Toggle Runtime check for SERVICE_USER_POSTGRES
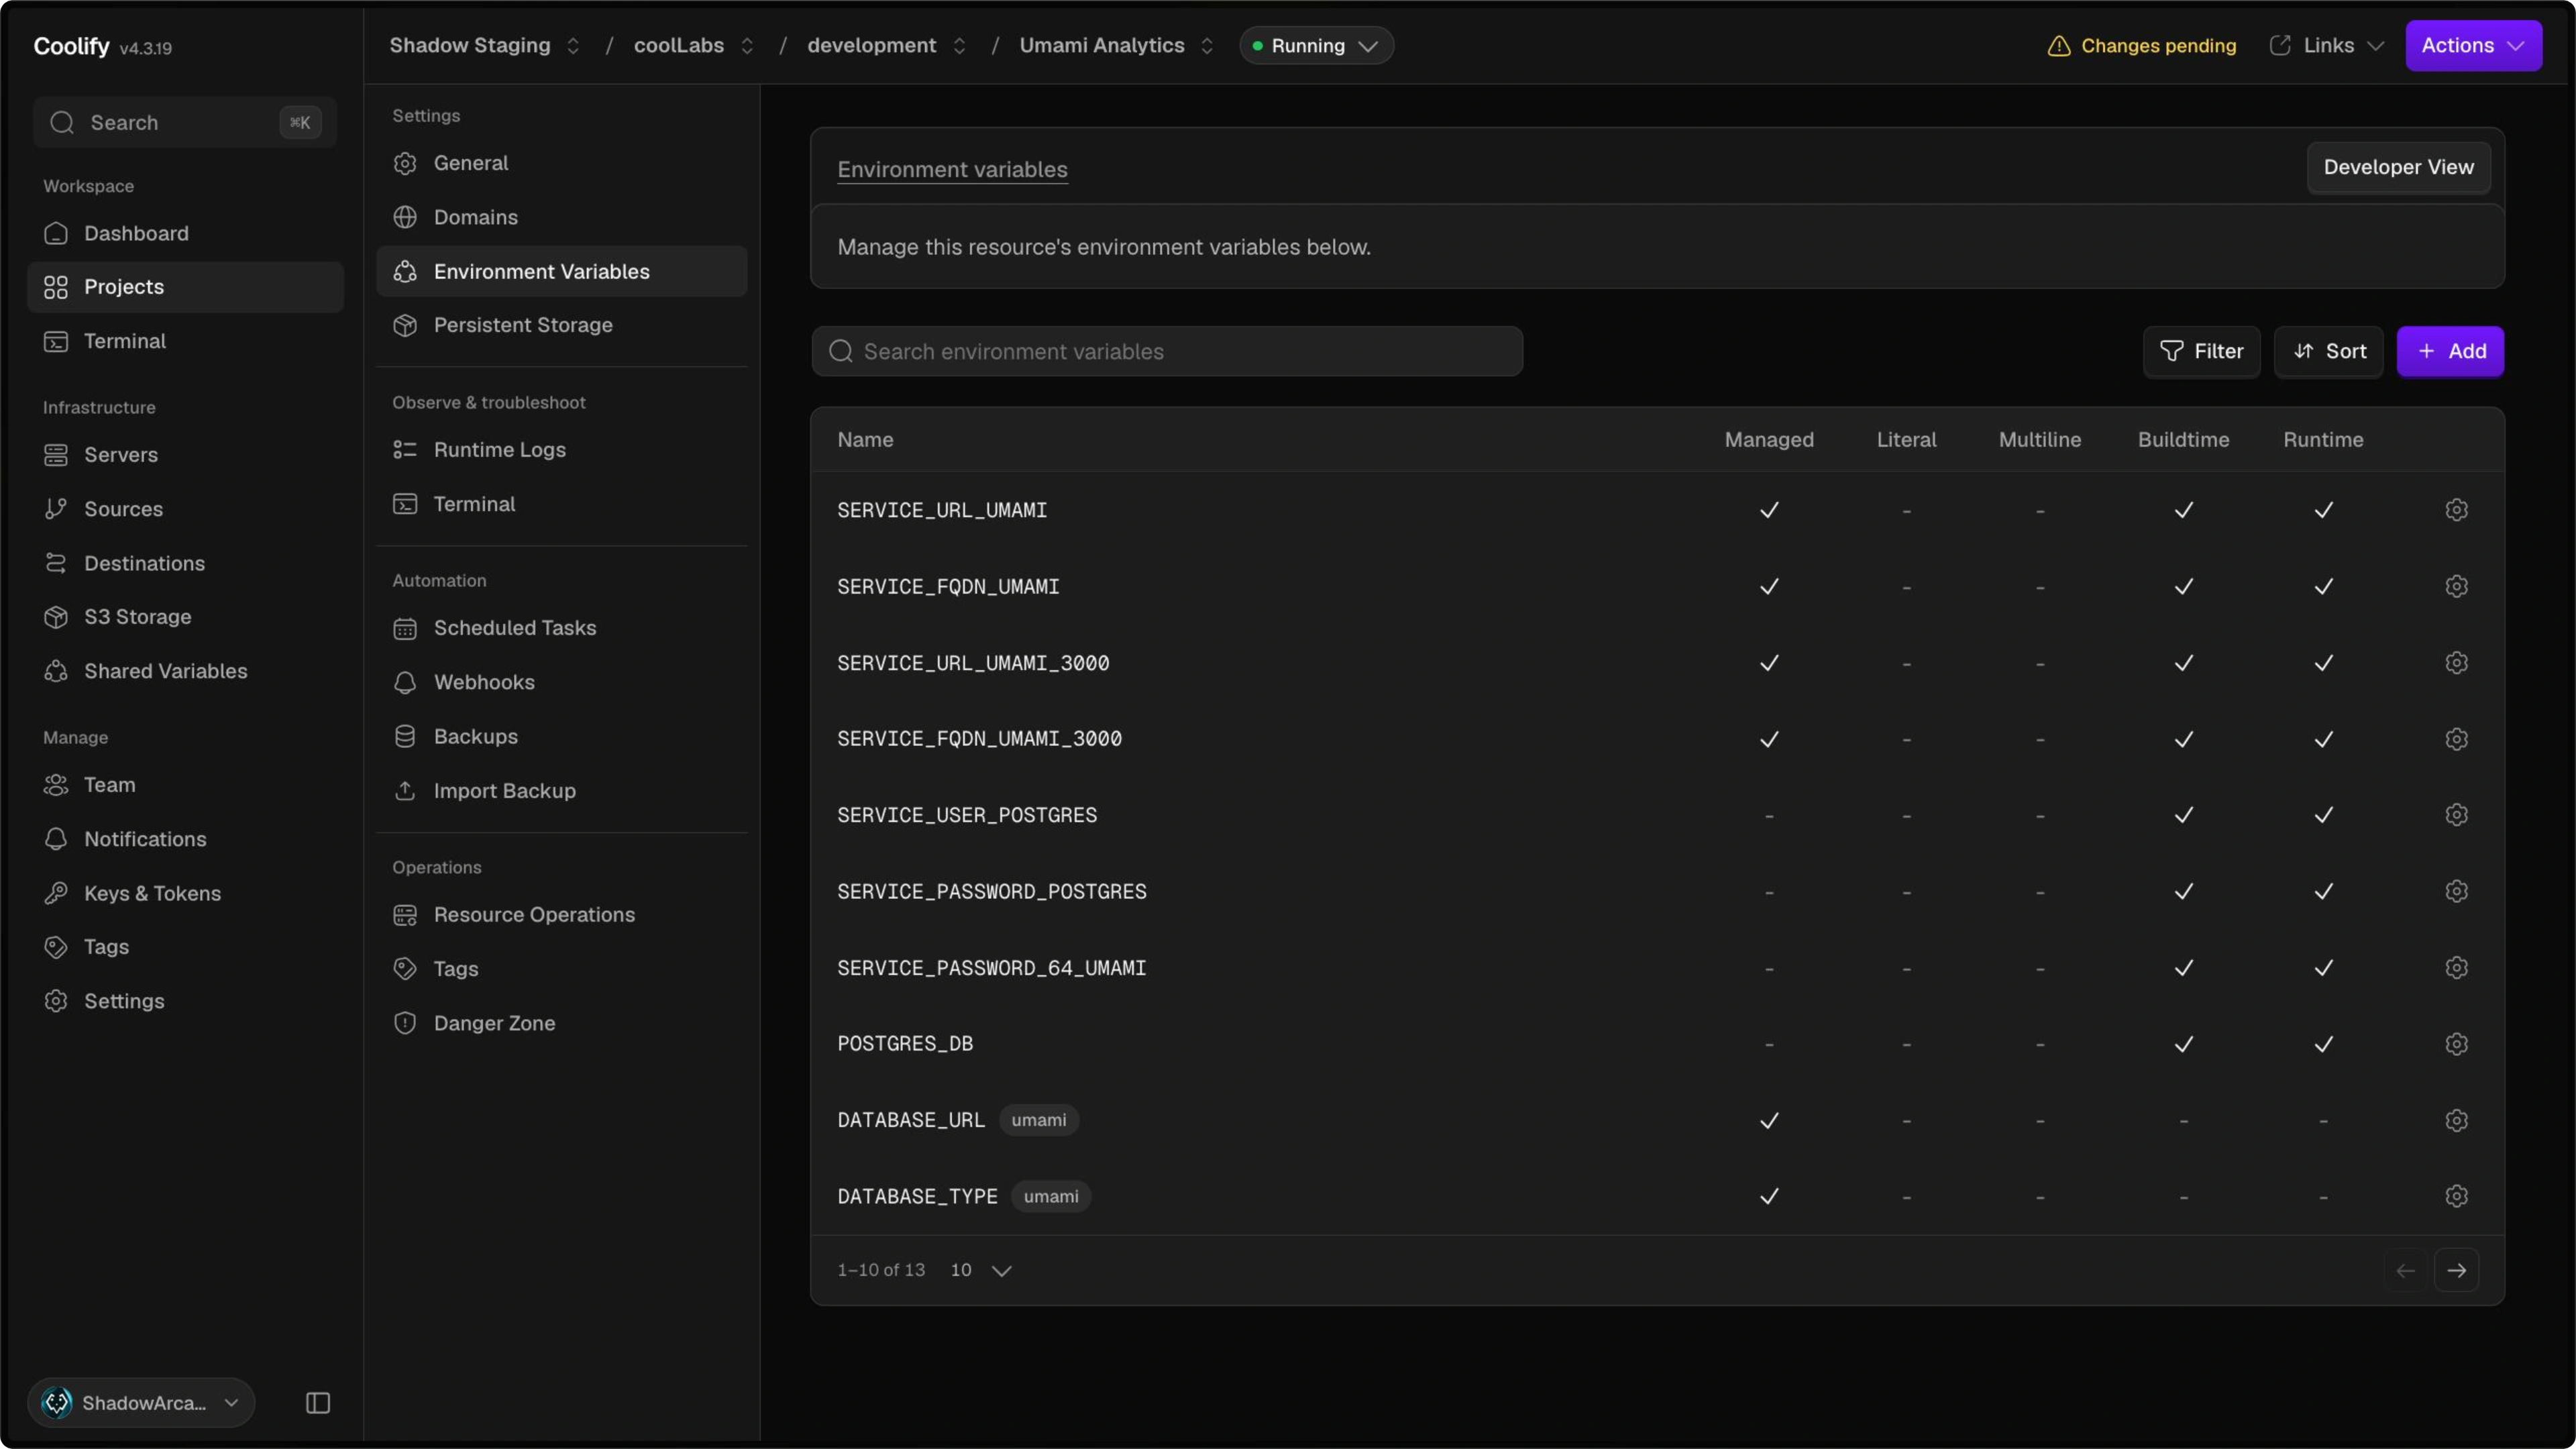The image size is (2576, 1449). point(2323,815)
